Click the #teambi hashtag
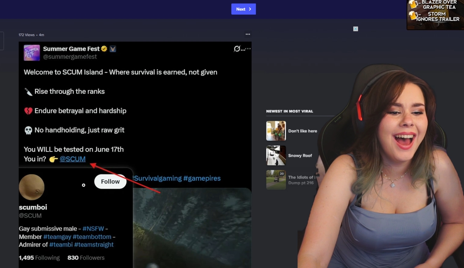The image size is (464, 268). 61,245
